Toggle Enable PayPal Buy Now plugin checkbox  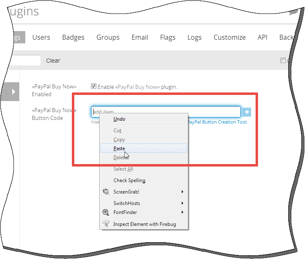pyautogui.click(x=94, y=86)
